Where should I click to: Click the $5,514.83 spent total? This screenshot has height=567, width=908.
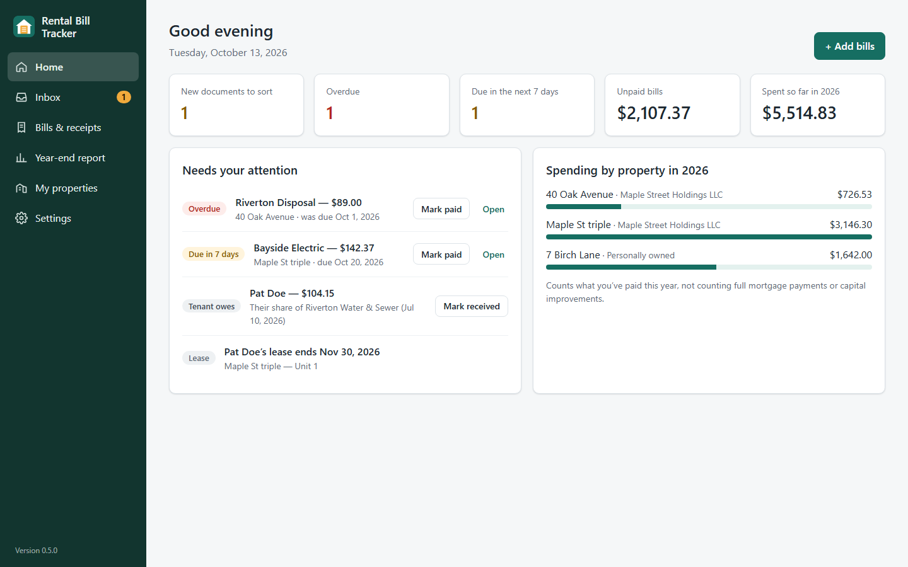point(799,113)
